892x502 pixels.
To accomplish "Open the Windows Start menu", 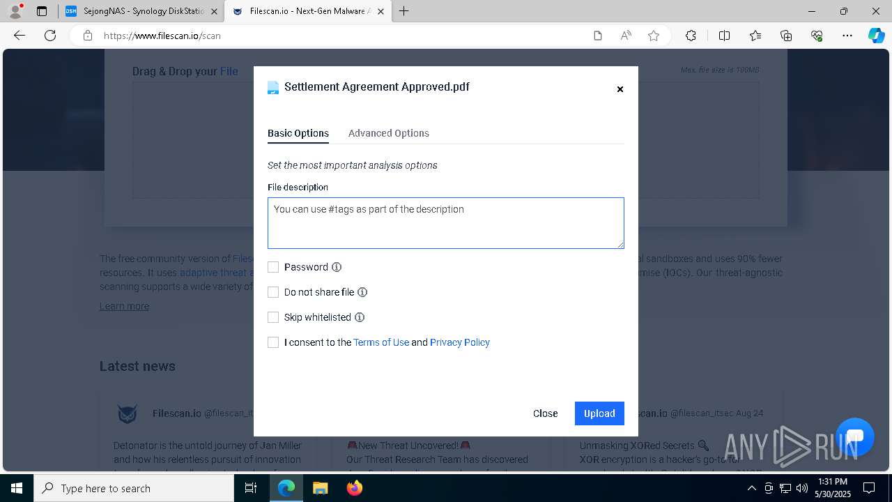I will pyautogui.click(x=17, y=488).
